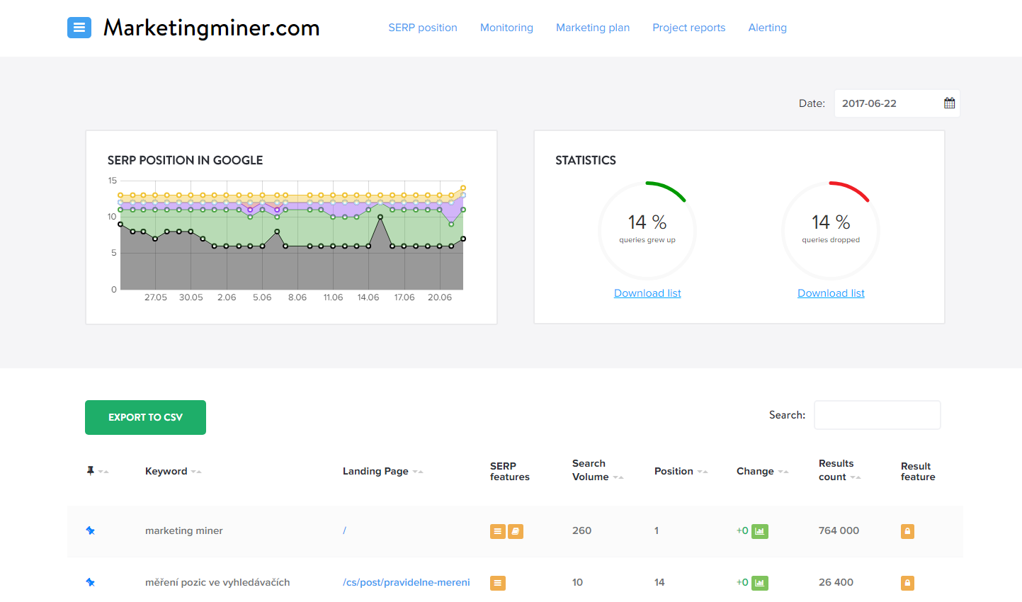Screen dimensions: 1022x602
Task: Open the date picker calendar icon
Action: tap(949, 103)
